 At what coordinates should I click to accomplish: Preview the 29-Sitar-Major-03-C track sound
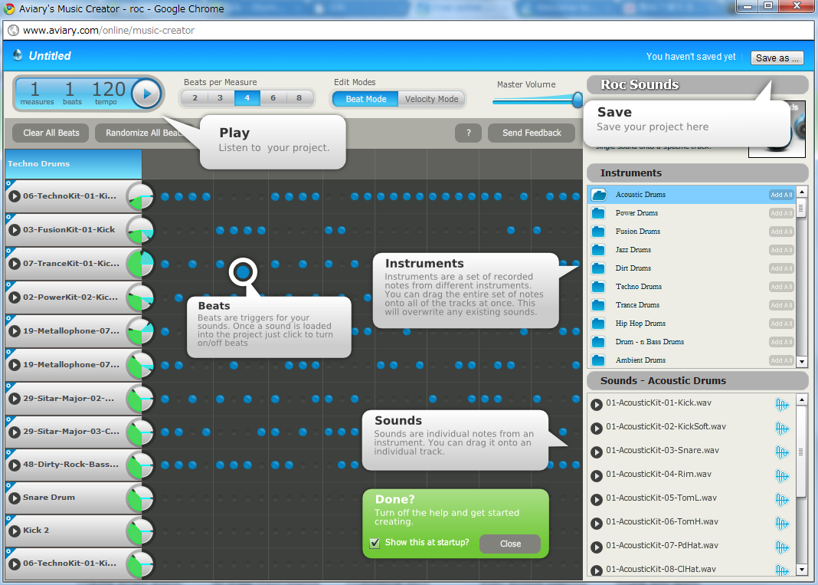click(15, 432)
